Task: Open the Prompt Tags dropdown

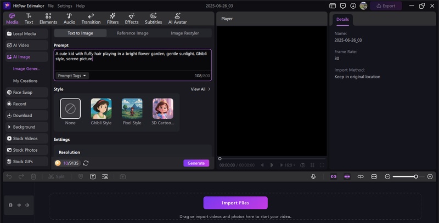Action: pos(72,76)
